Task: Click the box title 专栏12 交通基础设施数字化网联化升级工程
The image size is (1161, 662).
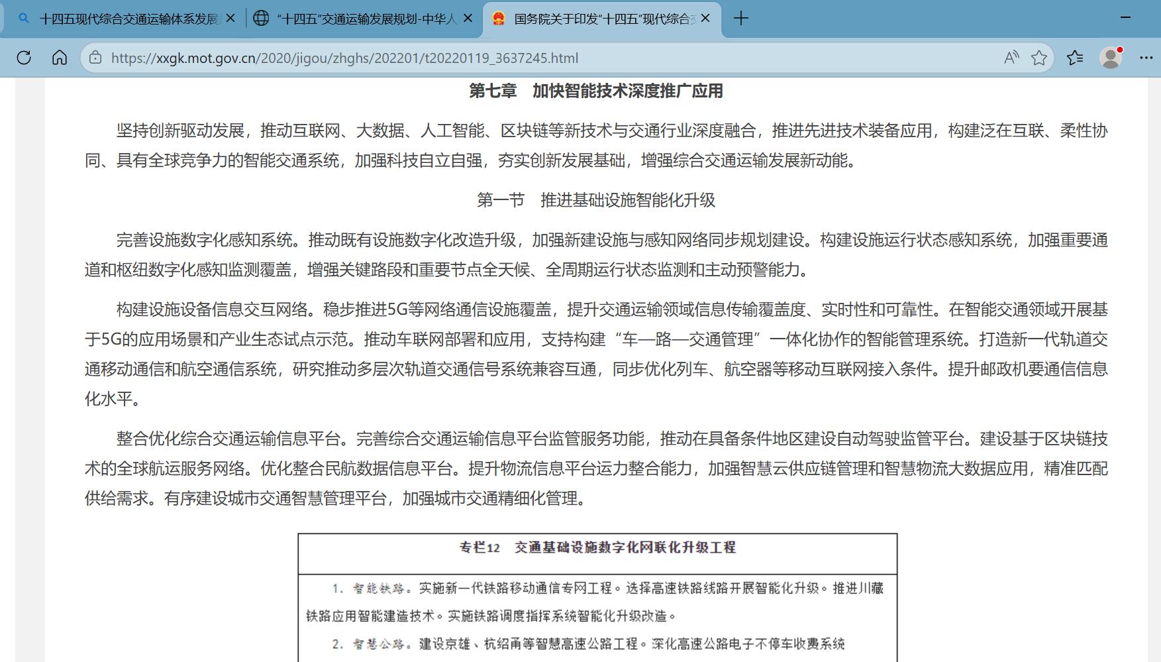Action: pyautogui.click(x=597, y=547)
